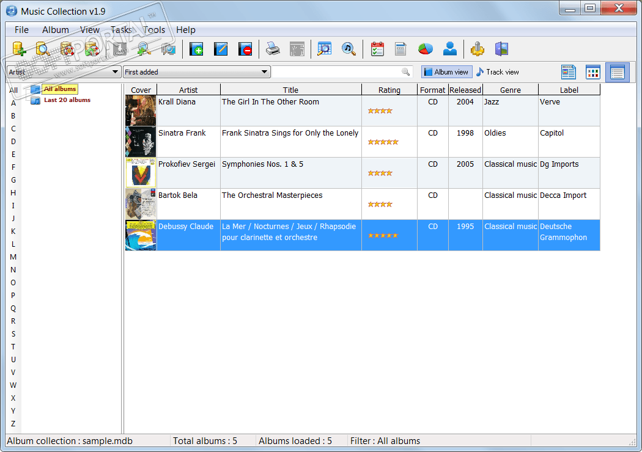Click the magnifier in the search box
This screenshot has height=452, width=642.
coord(406,72)
